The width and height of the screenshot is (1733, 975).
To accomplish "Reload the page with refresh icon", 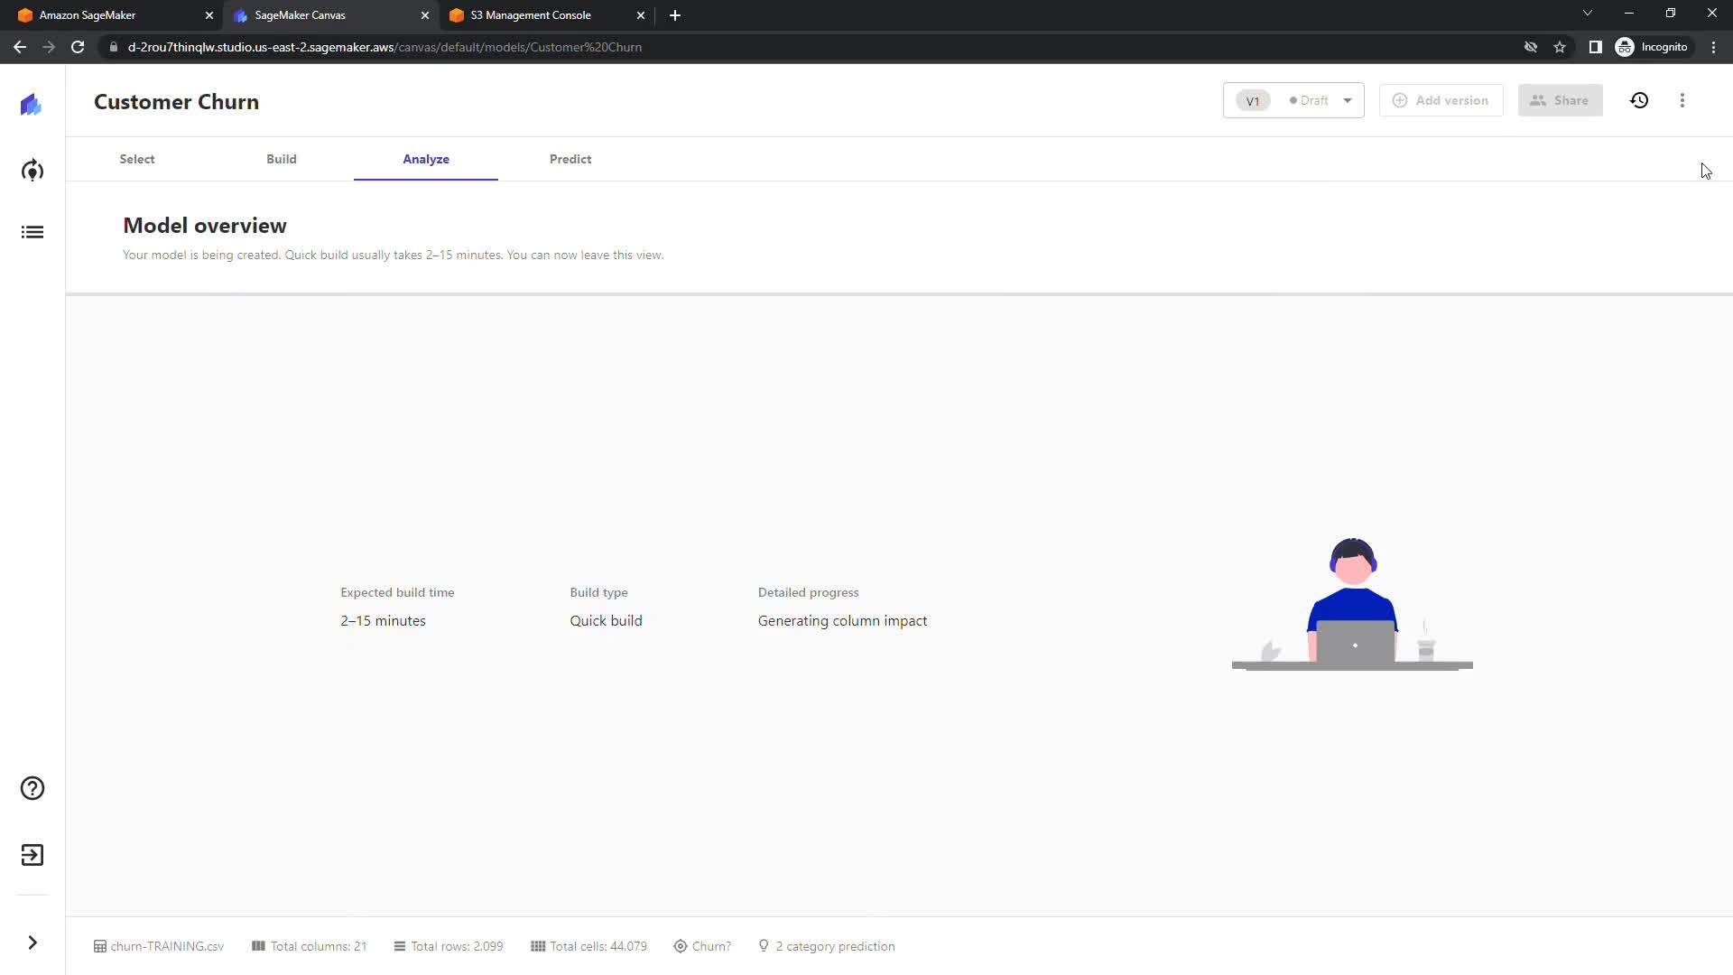I will [x=78, y=47].
